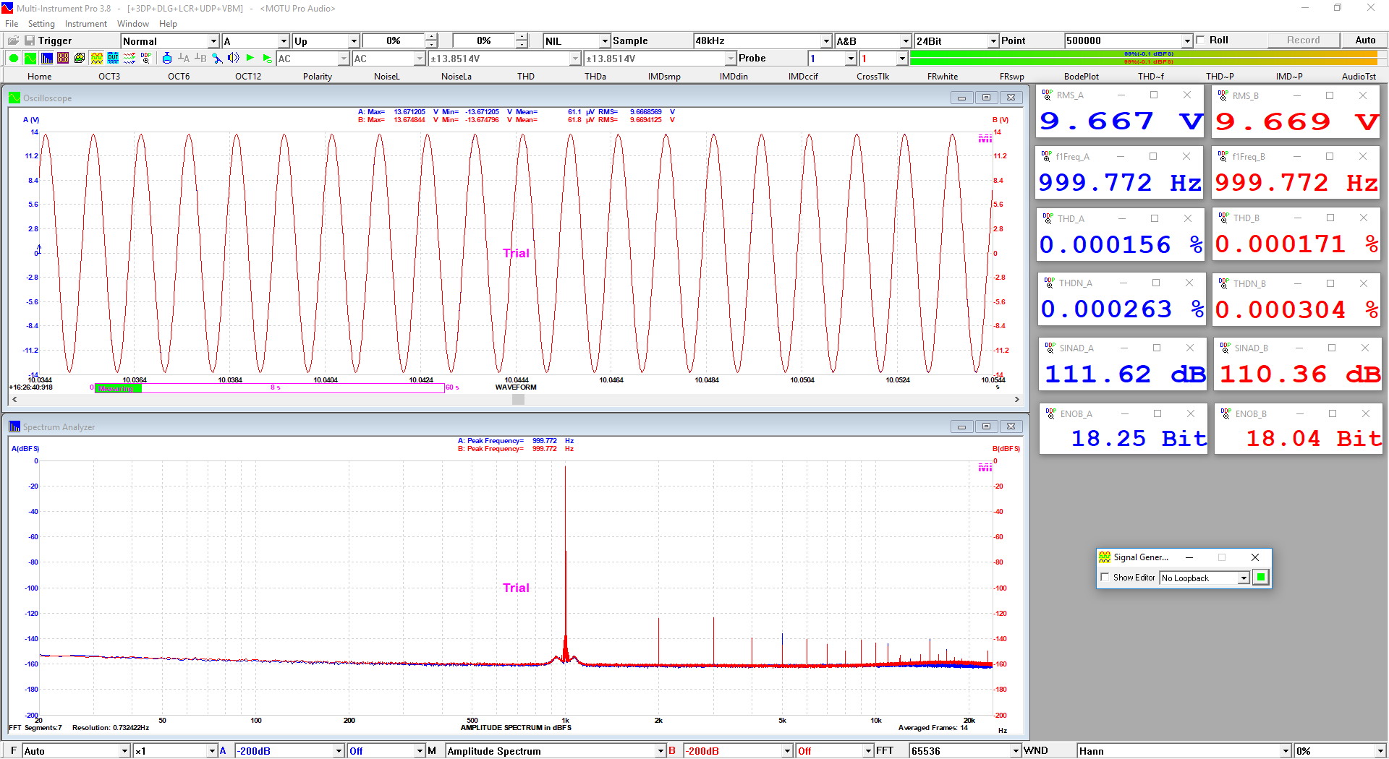Screen dimensions: 1389x759
Task: Click the Signal Generator window title icon
Action: [1105, 557]
